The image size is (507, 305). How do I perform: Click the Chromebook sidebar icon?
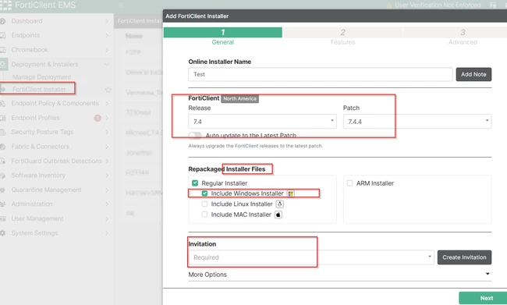click(x=3, y=50)
